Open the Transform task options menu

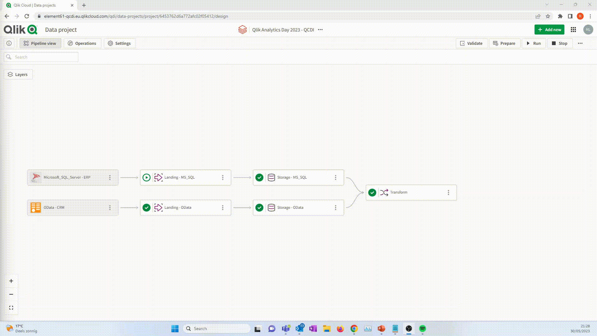point(448,193)
